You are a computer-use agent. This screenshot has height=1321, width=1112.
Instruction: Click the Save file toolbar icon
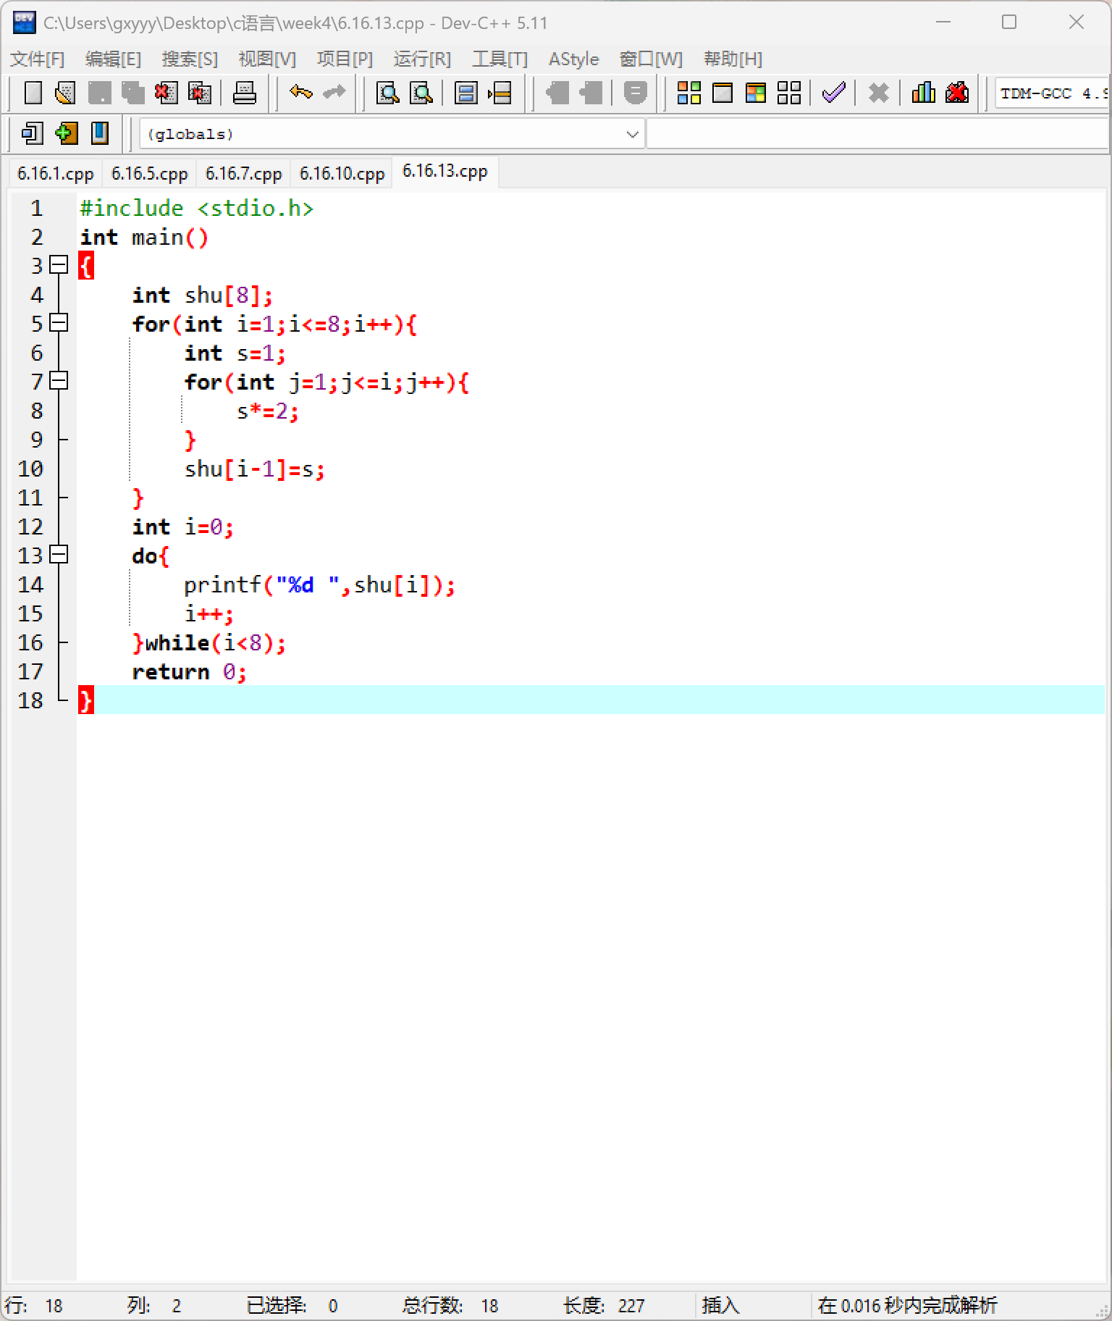click(100, 93)
